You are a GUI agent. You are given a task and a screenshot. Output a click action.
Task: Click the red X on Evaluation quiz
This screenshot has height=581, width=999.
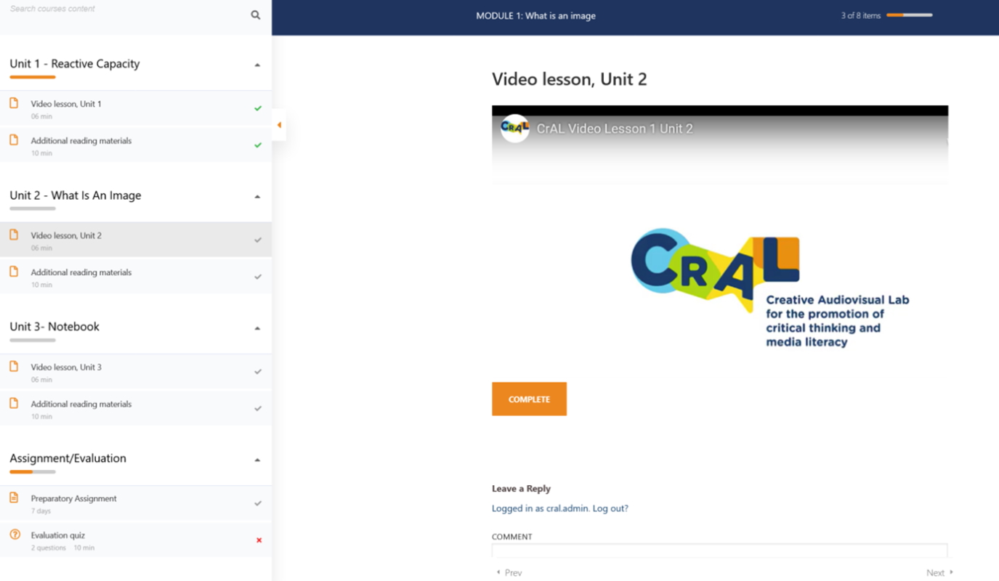(259, 540)
